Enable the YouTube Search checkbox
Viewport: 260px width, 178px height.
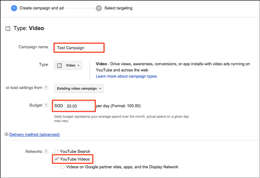[56, 151]
